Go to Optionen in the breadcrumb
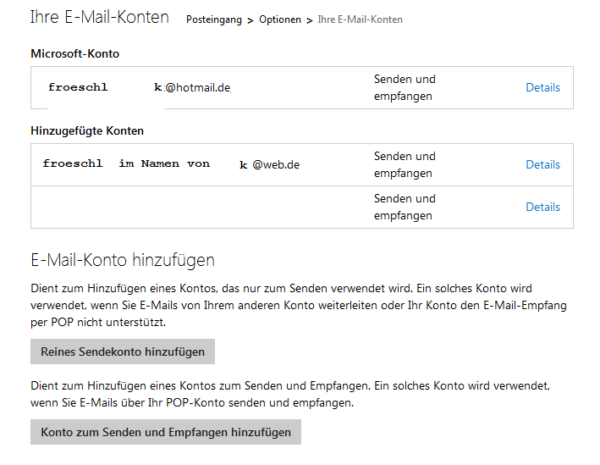 [279, 19]
